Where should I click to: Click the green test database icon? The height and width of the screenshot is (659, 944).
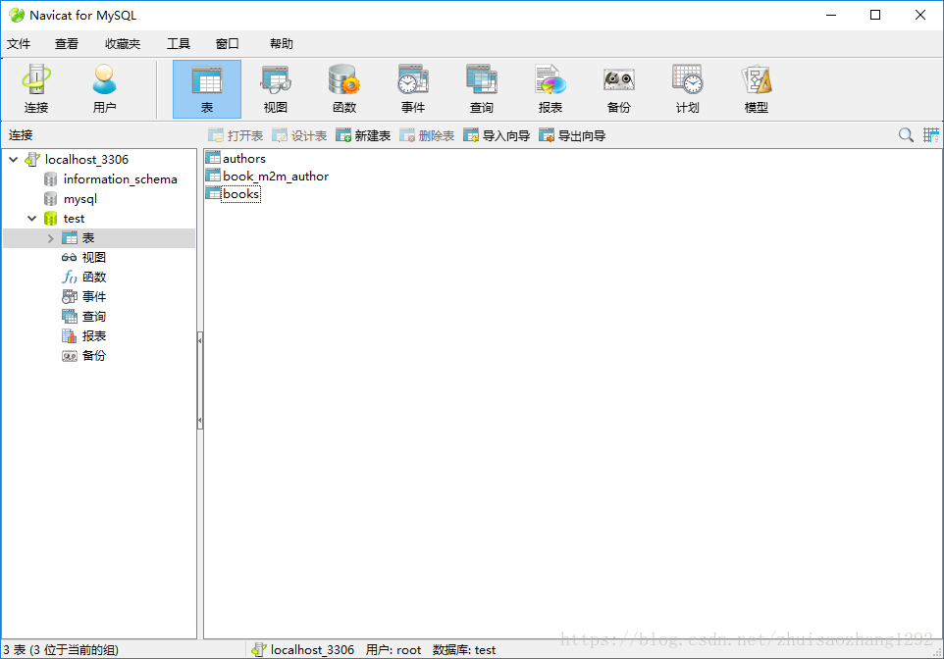[x=51, y=219]
